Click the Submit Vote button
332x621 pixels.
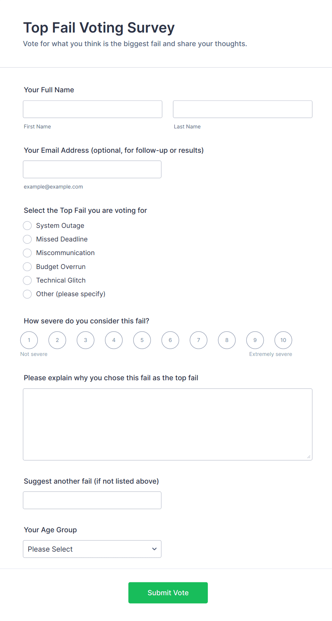click(x=168, y=593)
